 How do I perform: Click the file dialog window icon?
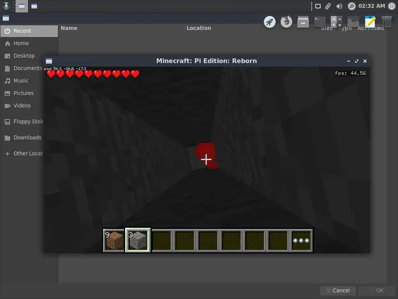pyautogui.click(x=6, y=18)
